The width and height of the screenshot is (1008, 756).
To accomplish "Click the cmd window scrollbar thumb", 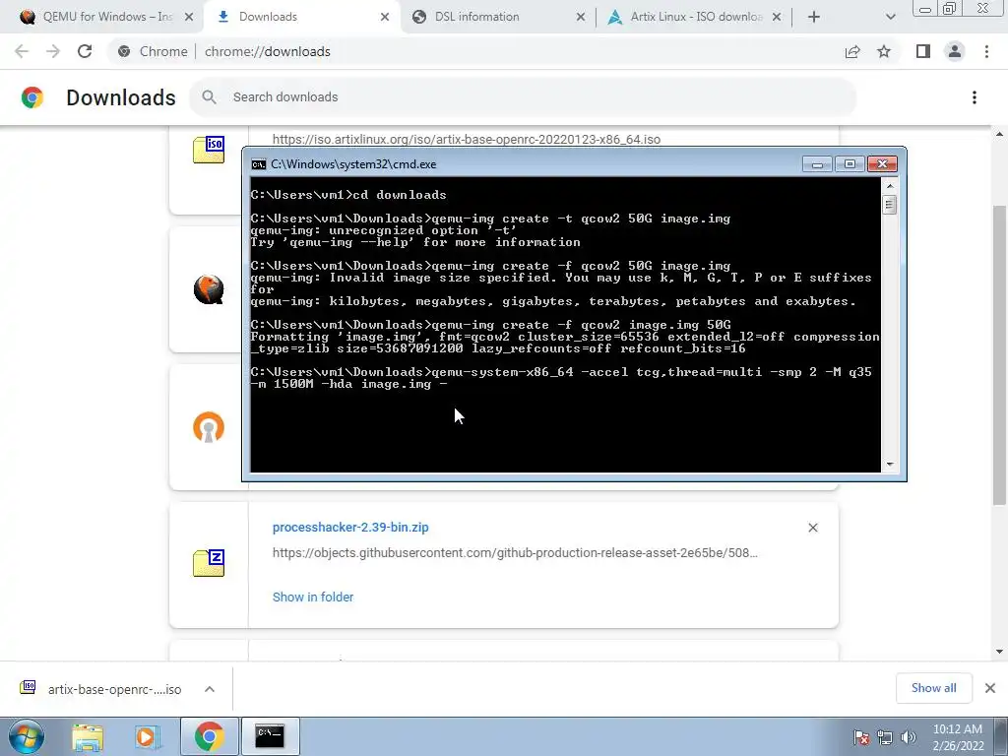I will pos(890,205).
